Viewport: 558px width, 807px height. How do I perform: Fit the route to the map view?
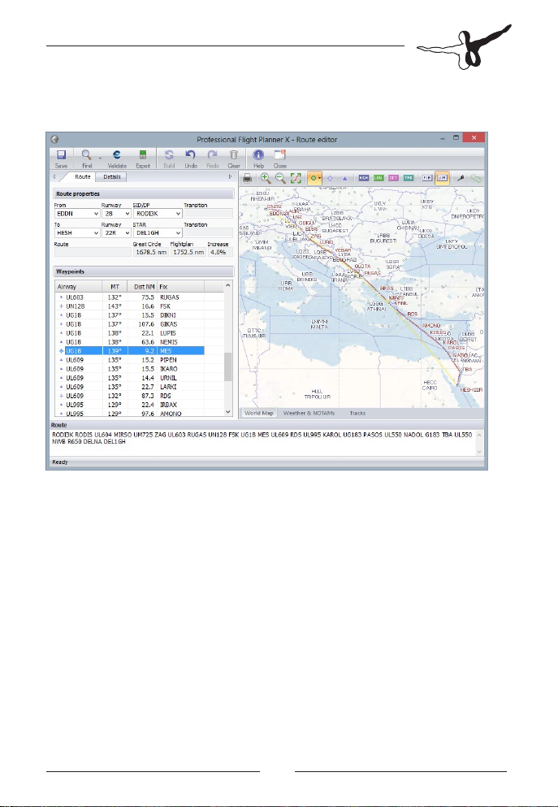[296, 178]
